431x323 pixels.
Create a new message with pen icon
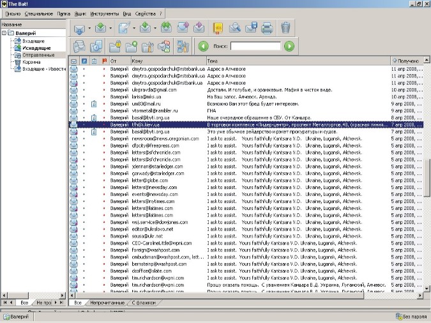[x=124, y=28]
